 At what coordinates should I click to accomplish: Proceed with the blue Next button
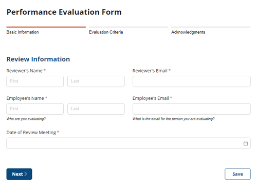click(x=19, y=174)
